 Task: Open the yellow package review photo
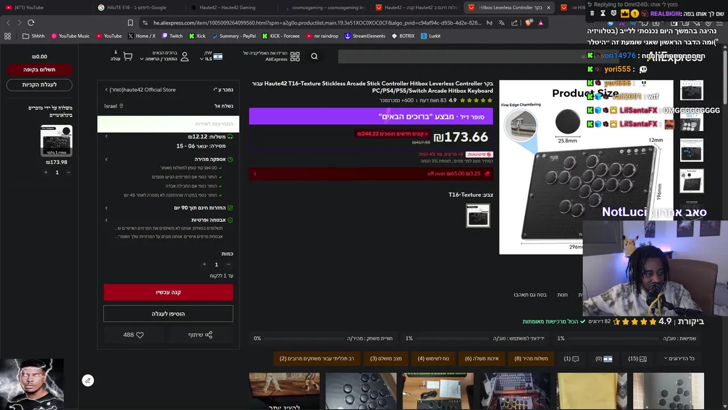click(591, 391)
